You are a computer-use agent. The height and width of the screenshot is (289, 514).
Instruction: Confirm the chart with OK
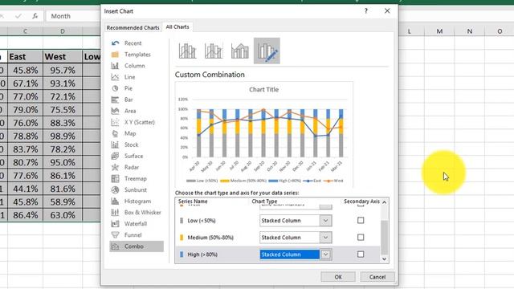tap(338, 277)
